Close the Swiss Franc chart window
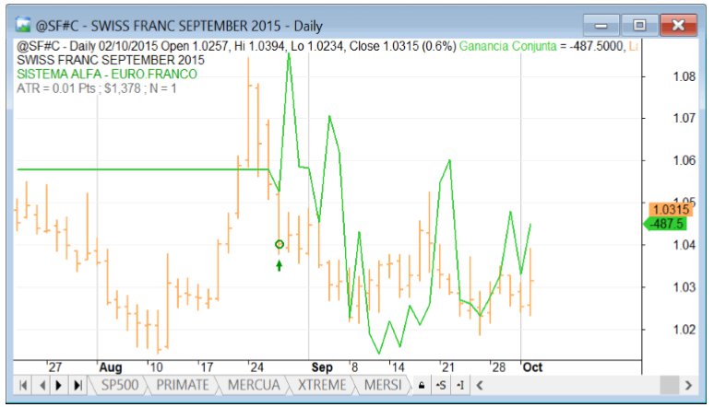 tap(678, 25)
